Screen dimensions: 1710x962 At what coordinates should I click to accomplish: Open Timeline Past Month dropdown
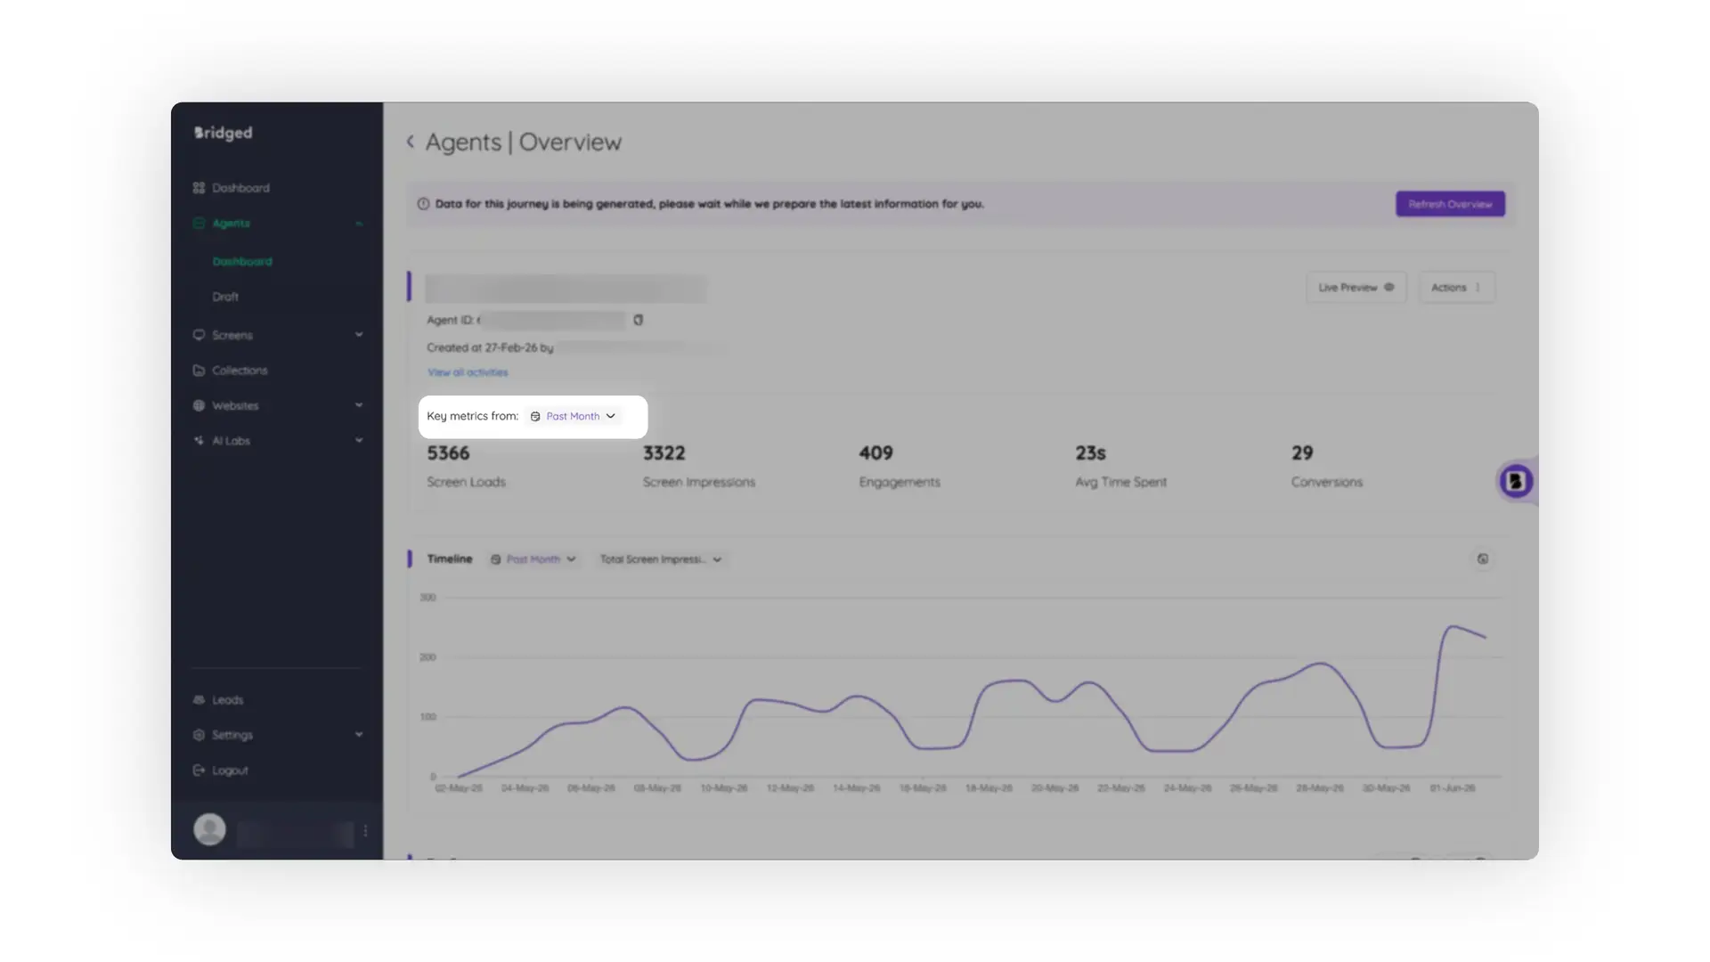[533, 559]
